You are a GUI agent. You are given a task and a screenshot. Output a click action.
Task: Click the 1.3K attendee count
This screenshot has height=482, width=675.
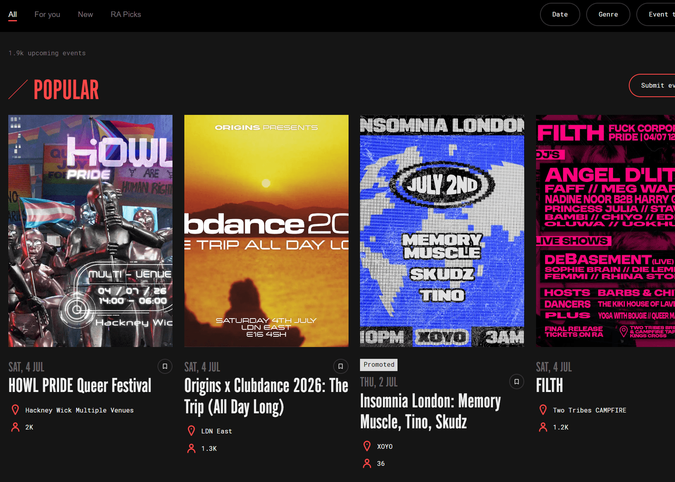(x=209, y=449)
